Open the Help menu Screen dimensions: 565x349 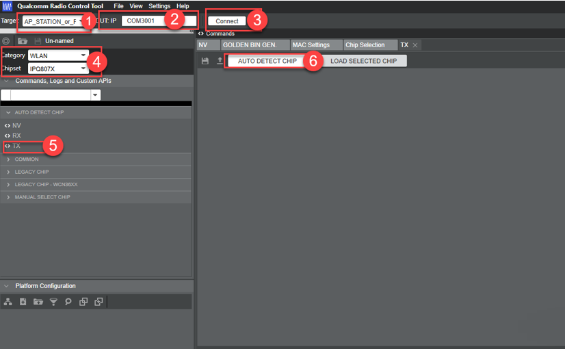click(183, 6)
